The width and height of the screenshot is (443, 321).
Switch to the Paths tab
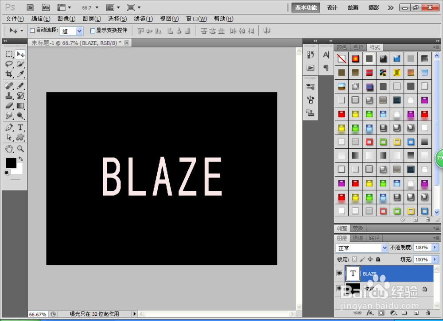tap(374, 238)
